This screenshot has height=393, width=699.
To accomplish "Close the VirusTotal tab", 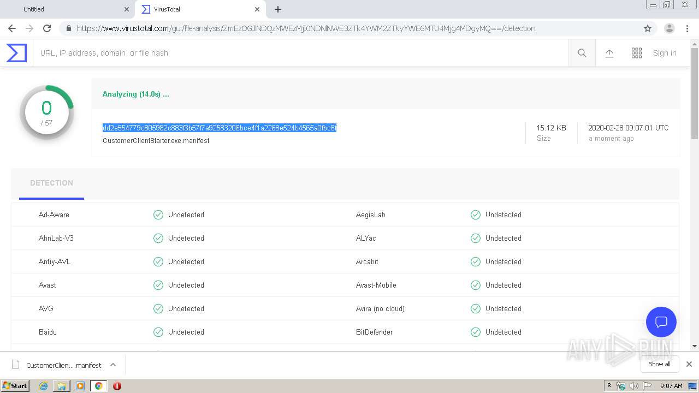I will (x=257, y=9).
